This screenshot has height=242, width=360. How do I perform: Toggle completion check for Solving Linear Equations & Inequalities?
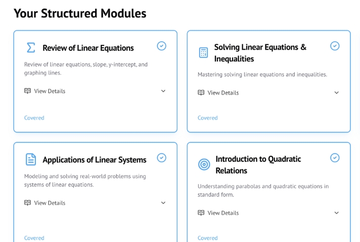pos(335,46)
